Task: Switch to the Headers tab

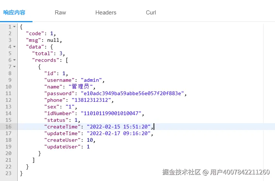Action: [x=106, y=13]
